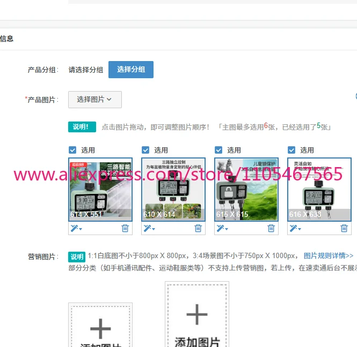The width and height of the screenshot is (357, 347).
Task: Click the 说明! badge above the thumbnails
Action: click(82, 127)
